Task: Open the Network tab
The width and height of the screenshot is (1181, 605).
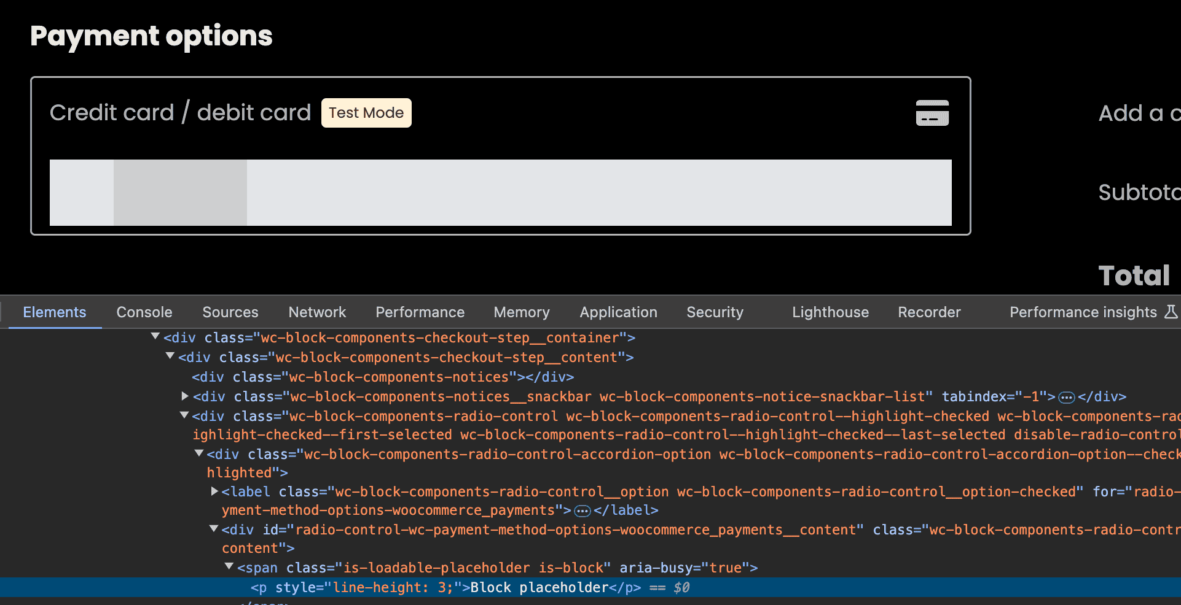Action: (x=317, y=312)
